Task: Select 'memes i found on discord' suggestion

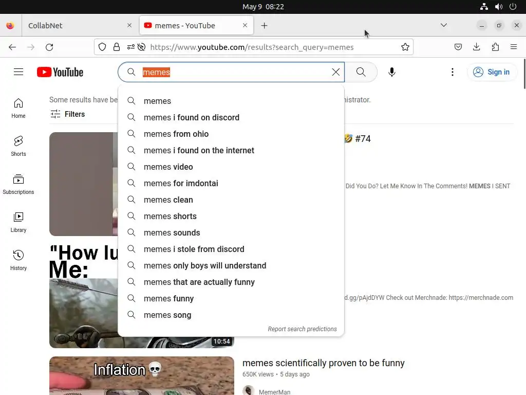Action: pos(231,117)
